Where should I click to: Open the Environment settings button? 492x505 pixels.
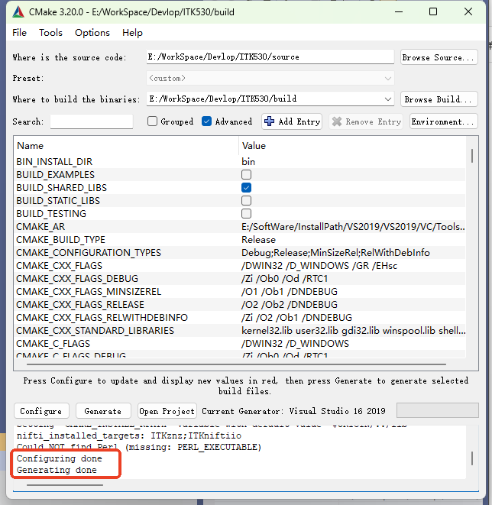click(443, 121)
